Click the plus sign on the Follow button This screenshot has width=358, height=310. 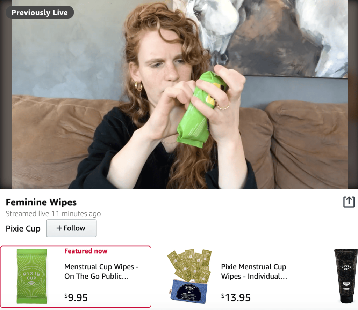(x=59, y=228)
